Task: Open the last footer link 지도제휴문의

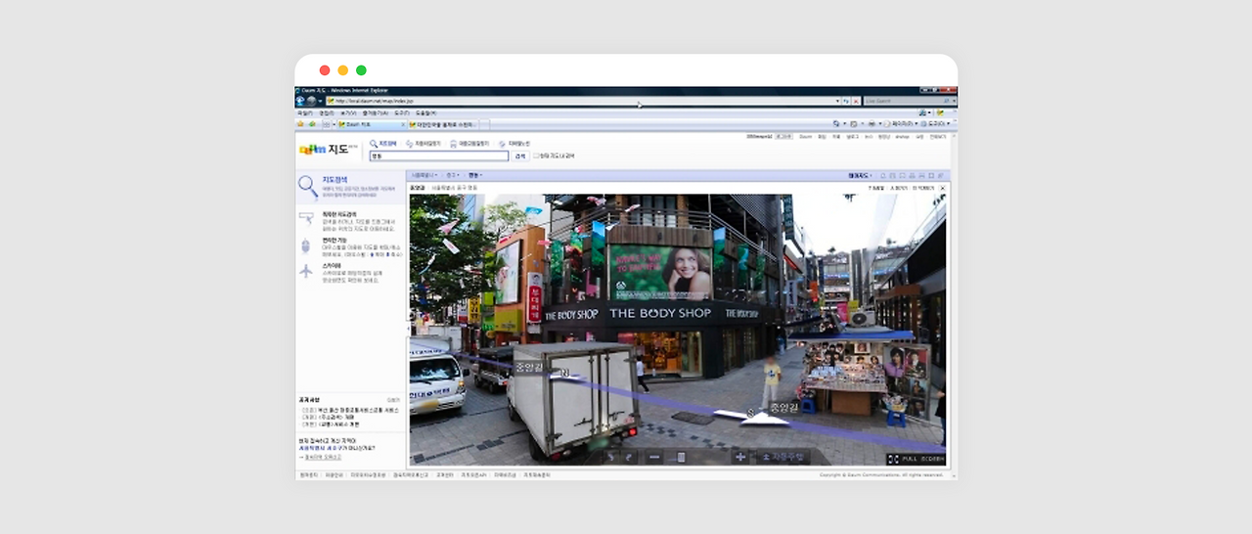Action: 536,475
